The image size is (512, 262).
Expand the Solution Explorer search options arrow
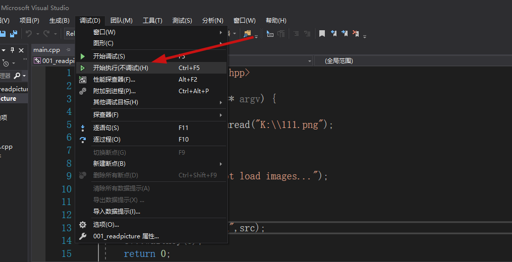pyautogui.click(x=24, y=76)
